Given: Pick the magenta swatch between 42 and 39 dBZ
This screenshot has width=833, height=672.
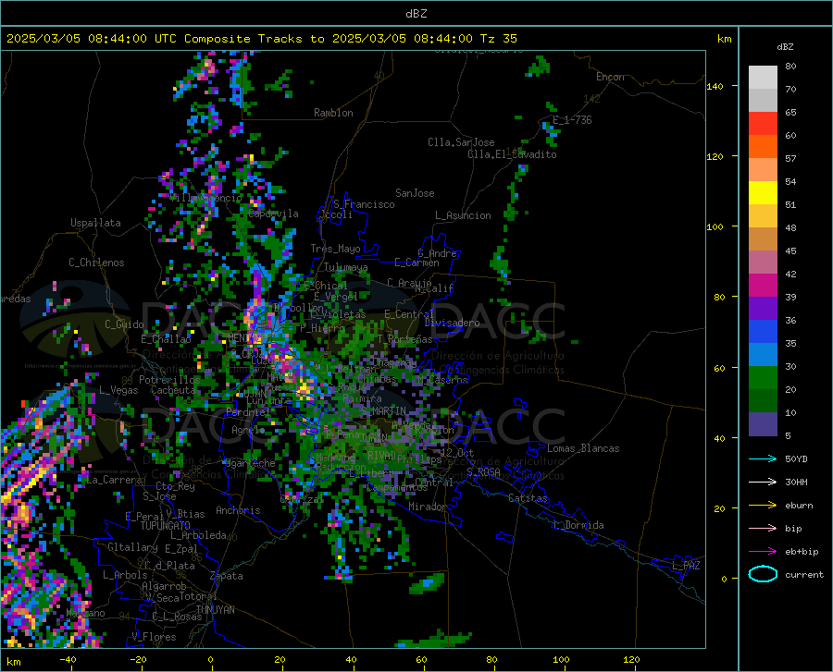Looking at the screenshot, I should [763, 286].
